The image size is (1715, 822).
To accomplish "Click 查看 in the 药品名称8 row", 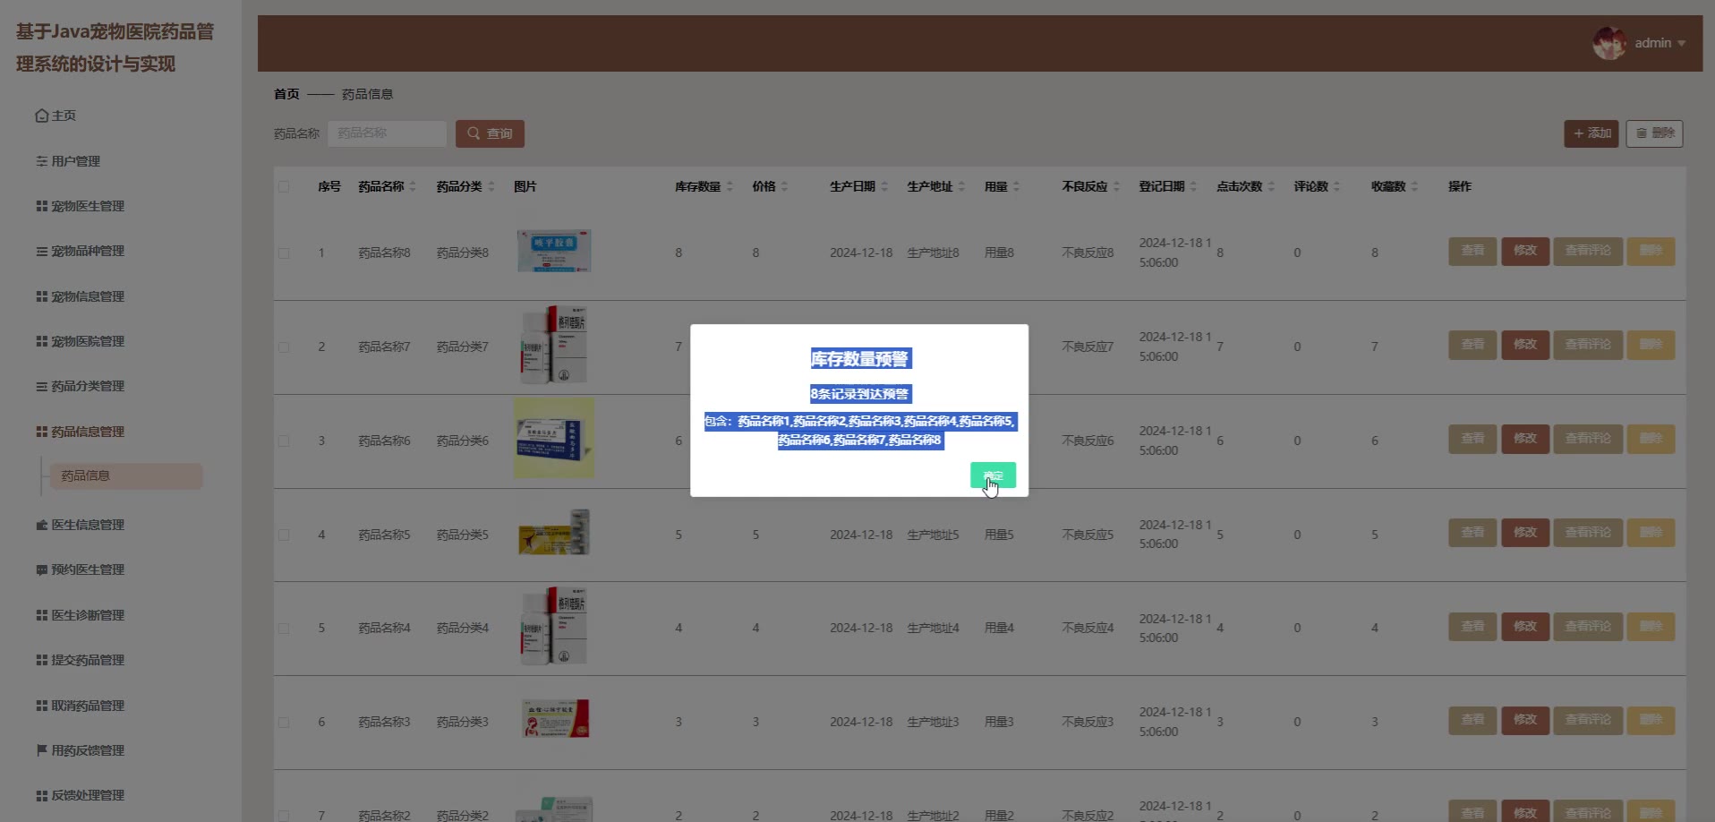I will tap(1472, 251).
